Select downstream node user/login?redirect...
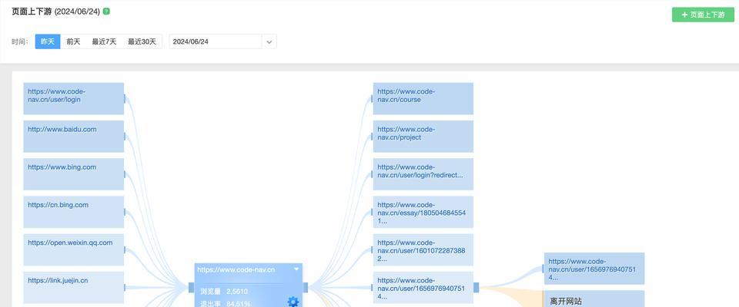 (x=423, y=174)
